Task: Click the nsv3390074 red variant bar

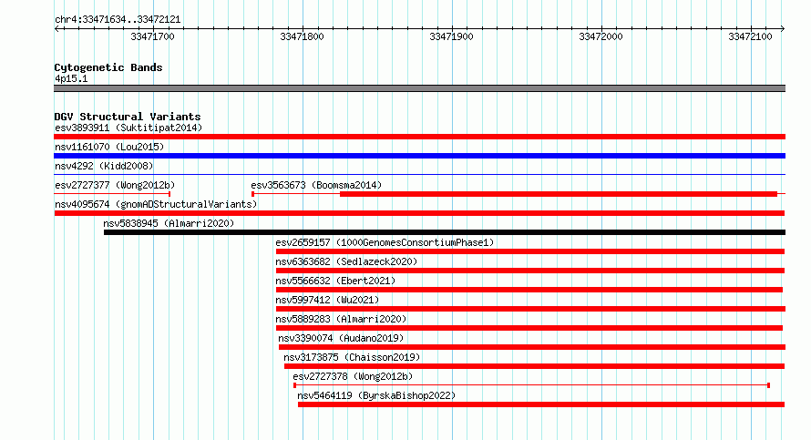Action: click(x=531, y=347)
